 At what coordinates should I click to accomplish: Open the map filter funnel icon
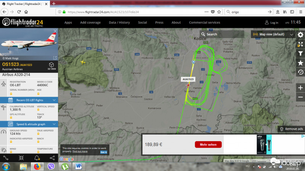click(300, 53)
